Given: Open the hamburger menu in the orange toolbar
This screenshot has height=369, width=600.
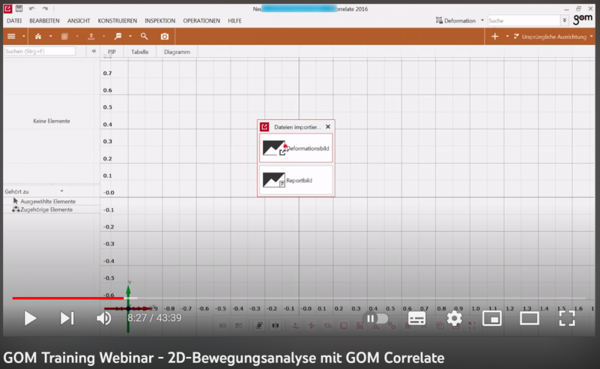Looking at the screenshot, I should click(11, 37).
